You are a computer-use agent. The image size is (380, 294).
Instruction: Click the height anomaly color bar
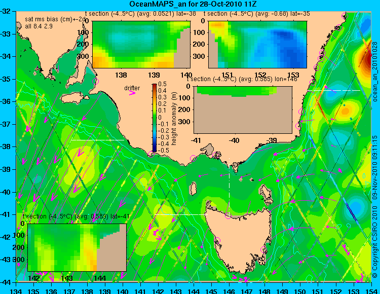(x=155, y=118)
